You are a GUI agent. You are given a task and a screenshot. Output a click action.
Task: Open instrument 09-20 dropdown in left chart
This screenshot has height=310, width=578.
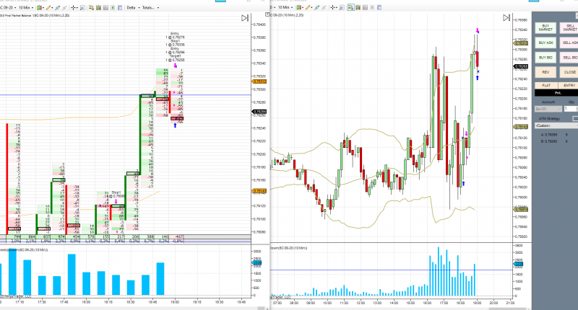pyautogui.click(x=8, y=7)
